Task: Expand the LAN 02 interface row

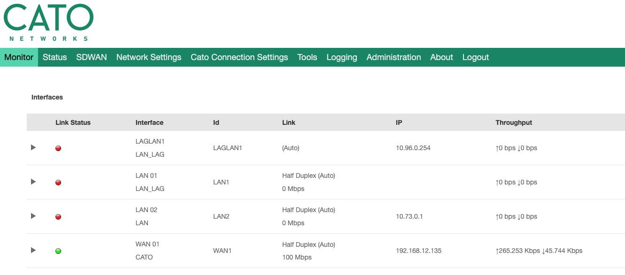Action: tap(33, 216)
